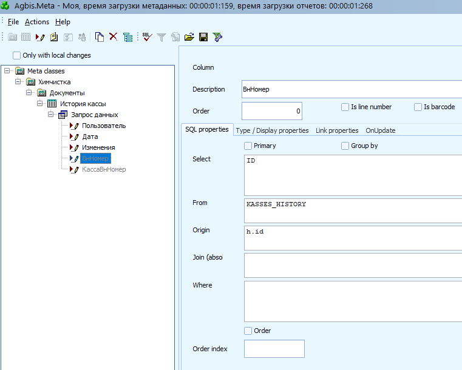This screenshot has height=370, width=462.
Task: Collapse the Химчистка tree node
Action: click(x=18, y=81)
